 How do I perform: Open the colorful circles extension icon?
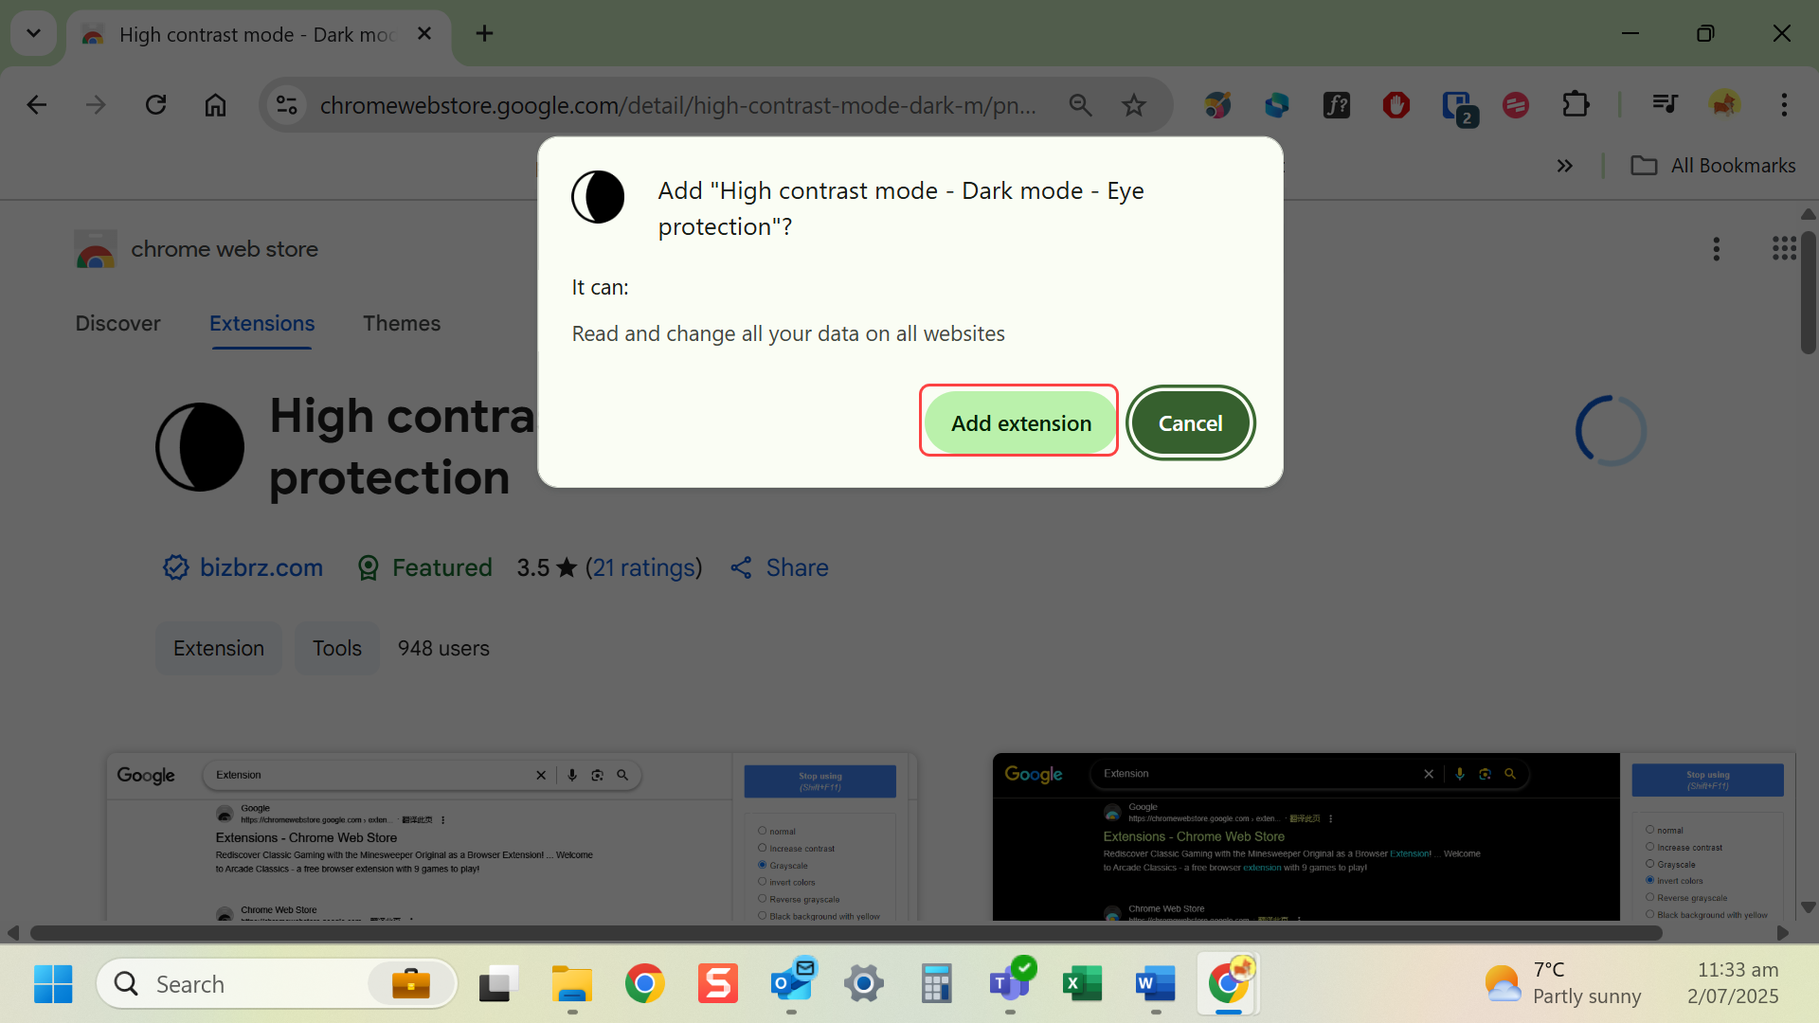1217,105
